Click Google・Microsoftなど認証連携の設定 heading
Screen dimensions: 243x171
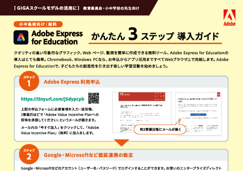[88, 155]
